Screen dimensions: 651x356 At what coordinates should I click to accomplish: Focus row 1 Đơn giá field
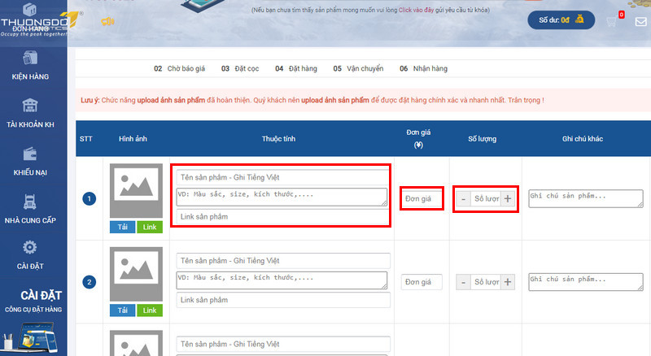click(x=422, y=199)
